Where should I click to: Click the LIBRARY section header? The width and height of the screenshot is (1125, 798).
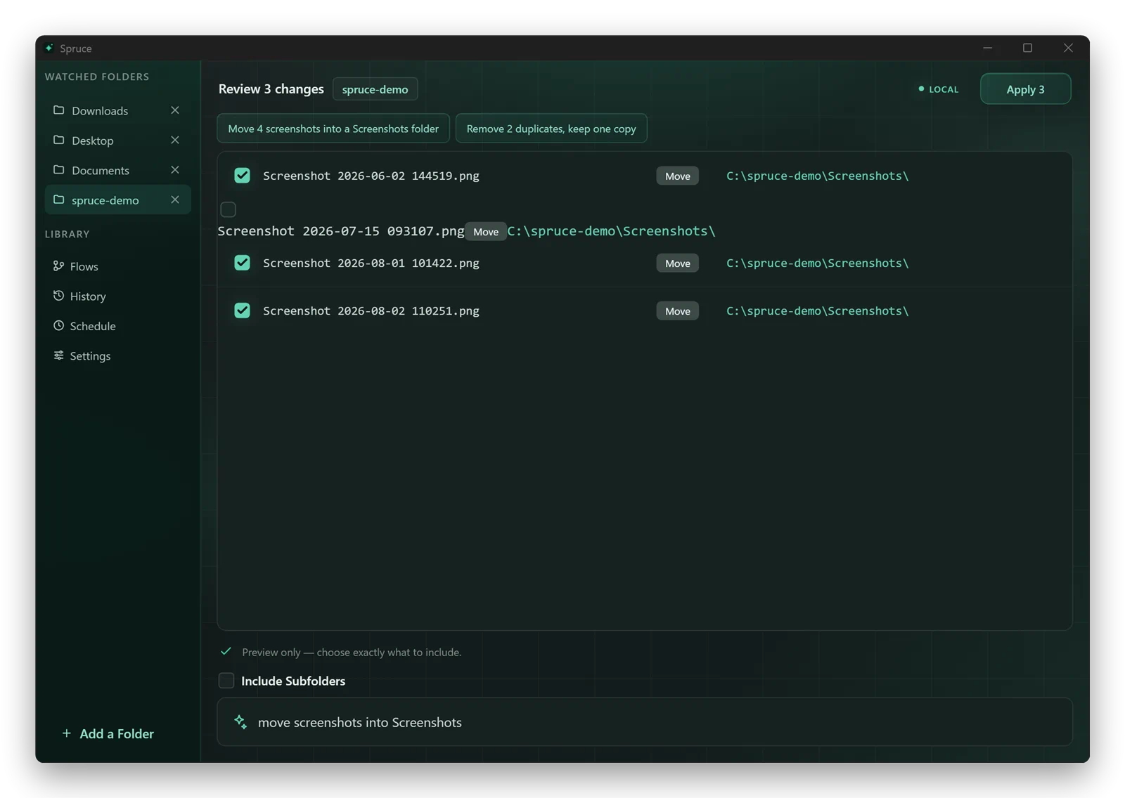(x=67, y=233)
